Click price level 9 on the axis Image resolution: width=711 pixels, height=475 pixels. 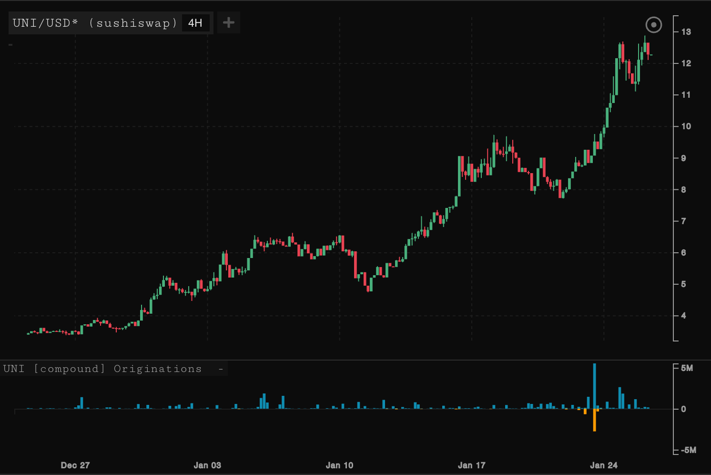(x=683, y=158)
